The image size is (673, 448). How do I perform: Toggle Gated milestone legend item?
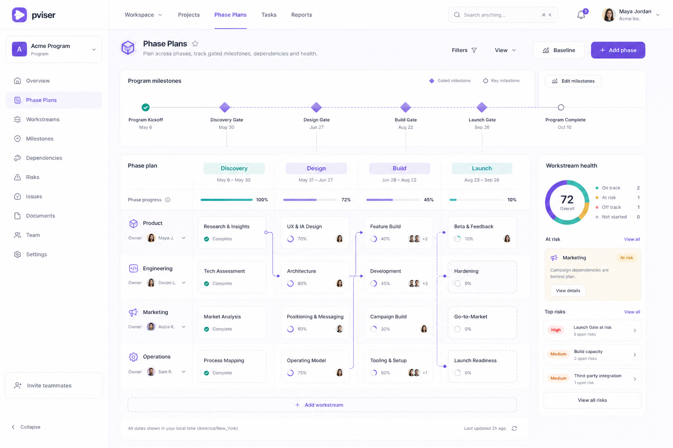pos(450,81)
